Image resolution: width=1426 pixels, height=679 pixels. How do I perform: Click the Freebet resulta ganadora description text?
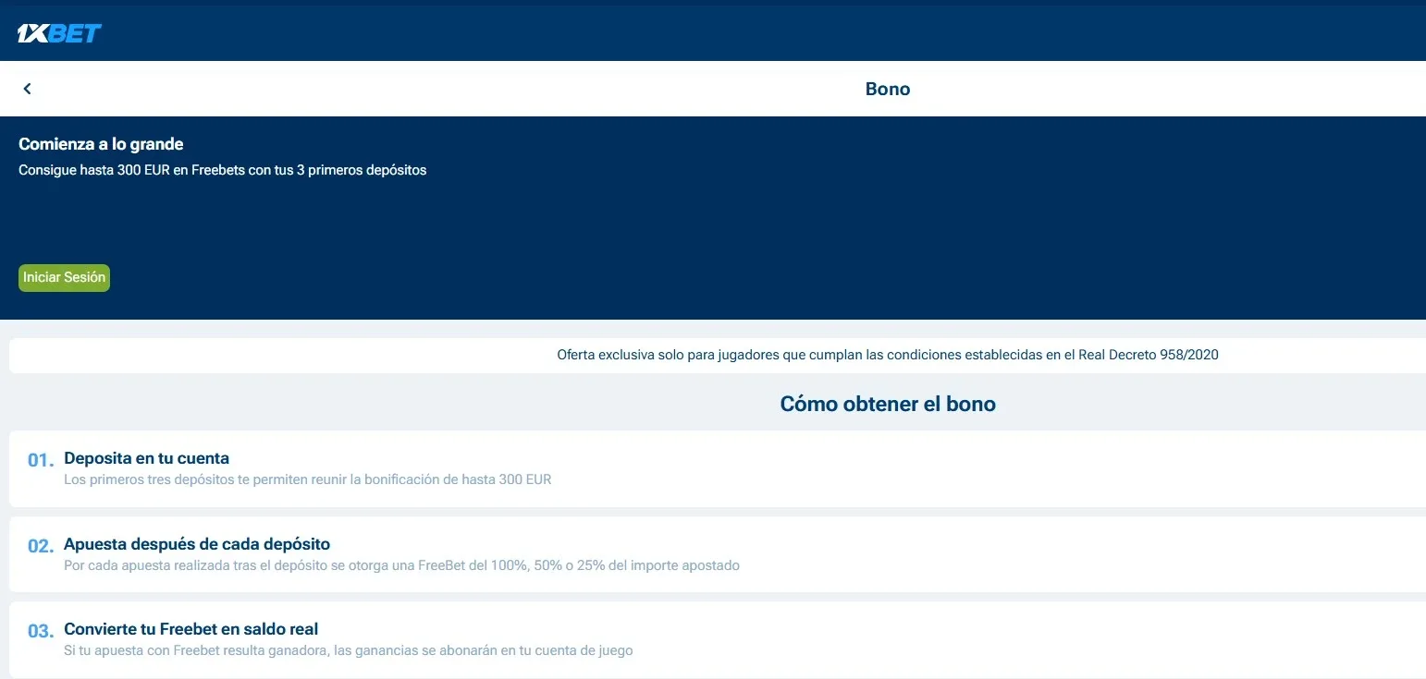pos(349,650)
